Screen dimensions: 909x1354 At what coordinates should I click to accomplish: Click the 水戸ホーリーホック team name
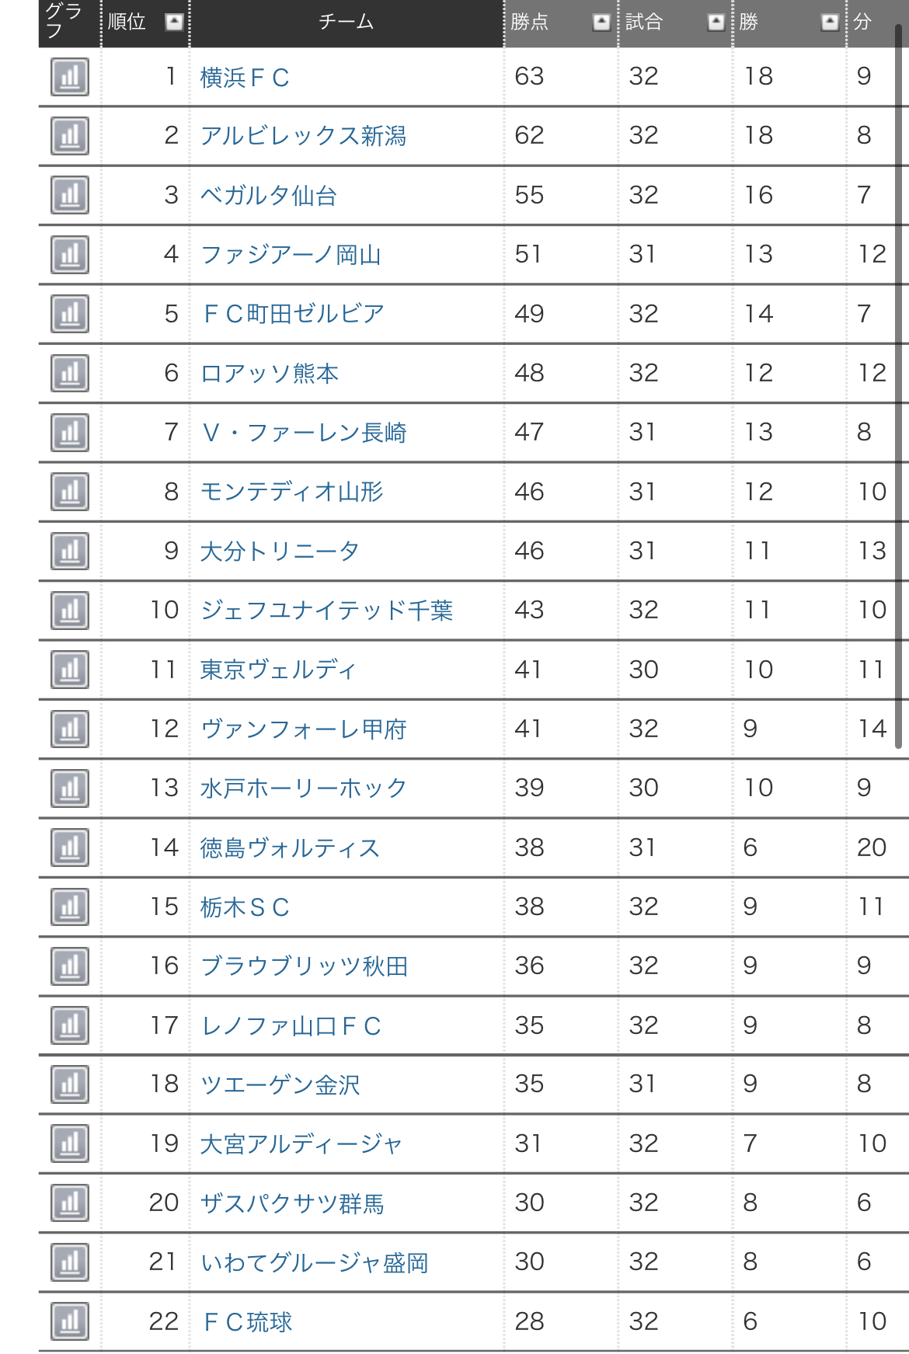(303, 788)
